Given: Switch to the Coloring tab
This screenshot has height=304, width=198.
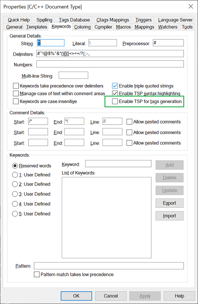Looking at the screenshot, I should click(82, 27).
